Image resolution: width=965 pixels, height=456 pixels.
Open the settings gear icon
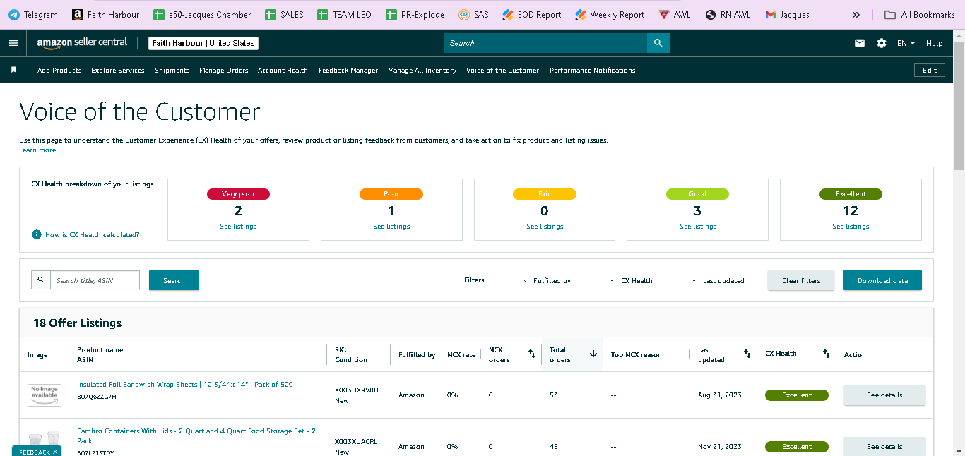tap(882, 43)
